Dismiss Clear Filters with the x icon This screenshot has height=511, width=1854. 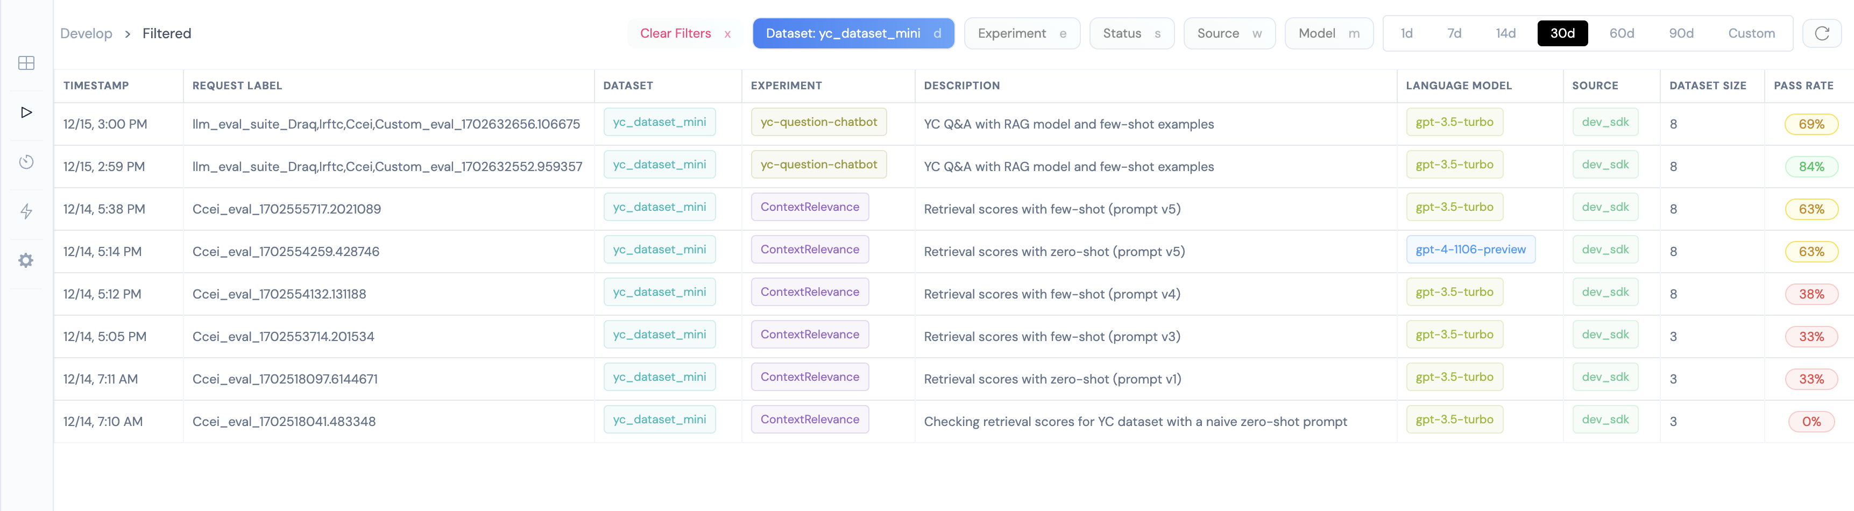[x=727, y=34]
